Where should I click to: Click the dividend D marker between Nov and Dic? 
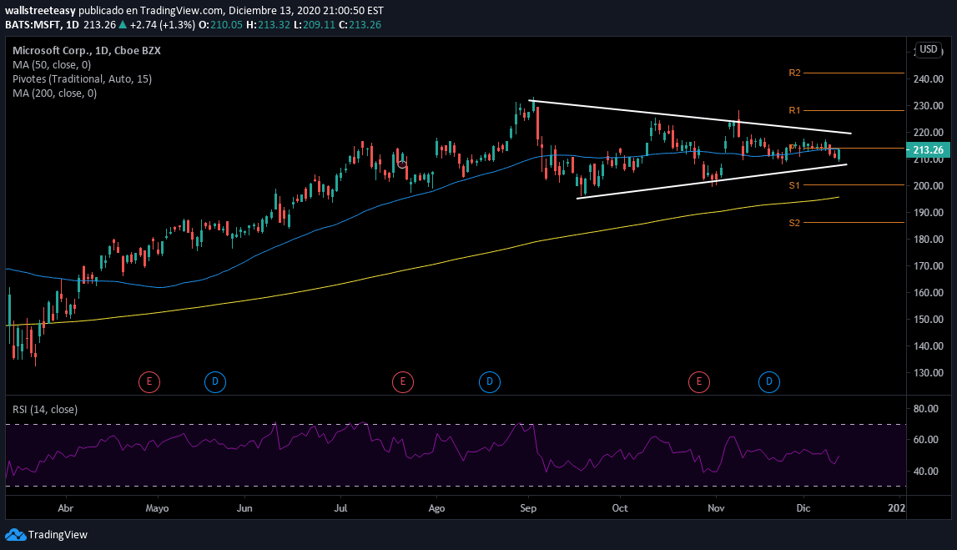(x=769, y=383)
